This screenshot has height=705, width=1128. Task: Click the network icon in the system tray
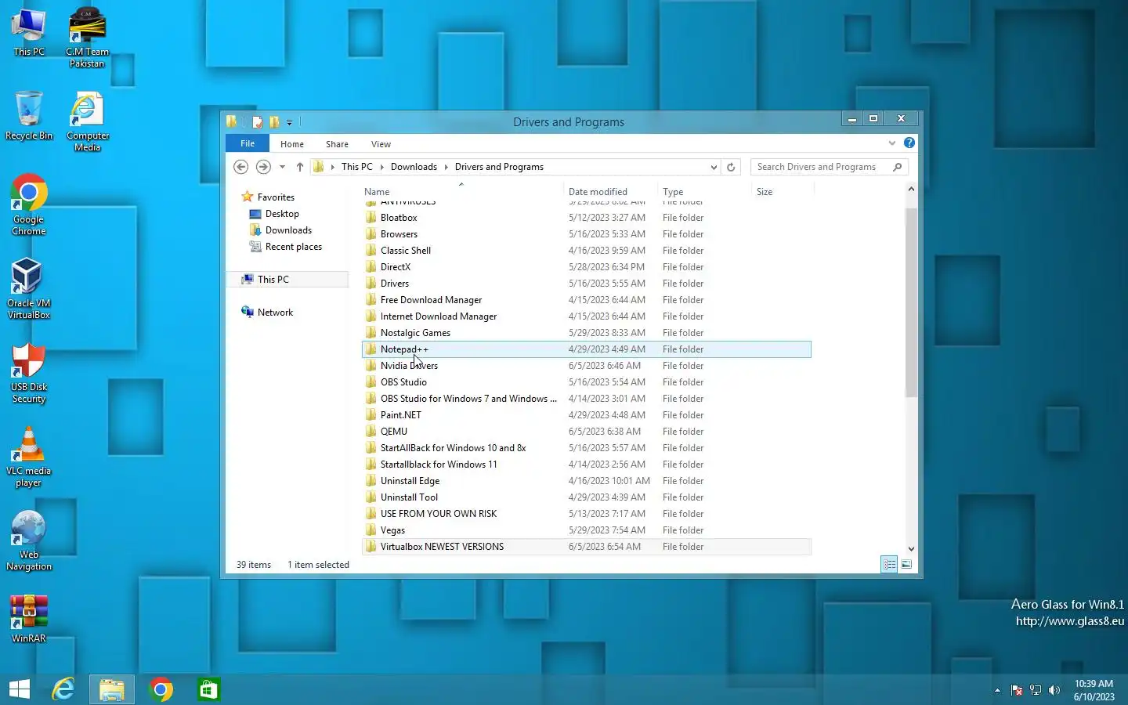click(x=1036, y=690)
